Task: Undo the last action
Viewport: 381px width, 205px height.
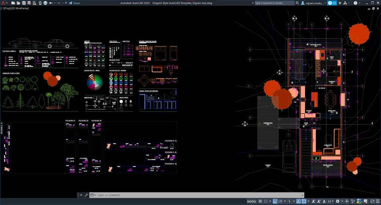Action: (51, 3)
